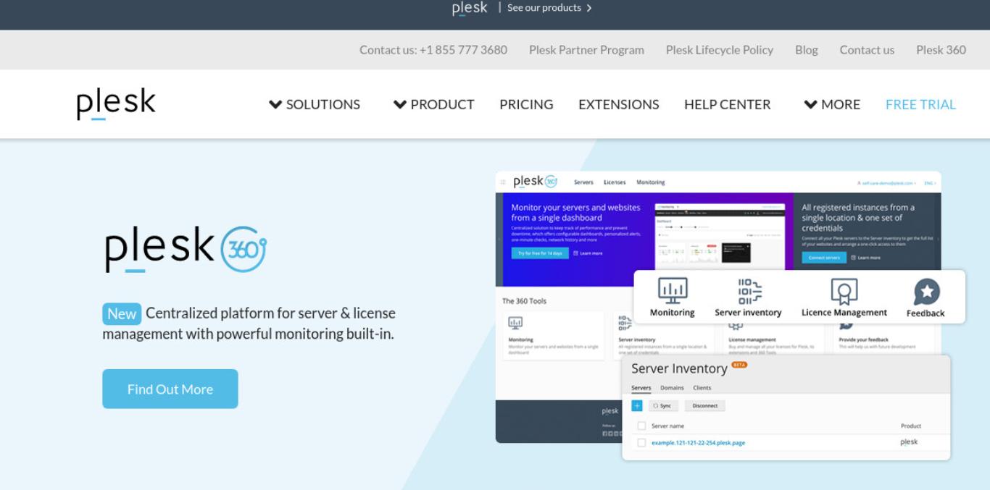Open the Contact us link beside Blog
Image resolution: width=990 pixels, height=490 pixels.
867,50
